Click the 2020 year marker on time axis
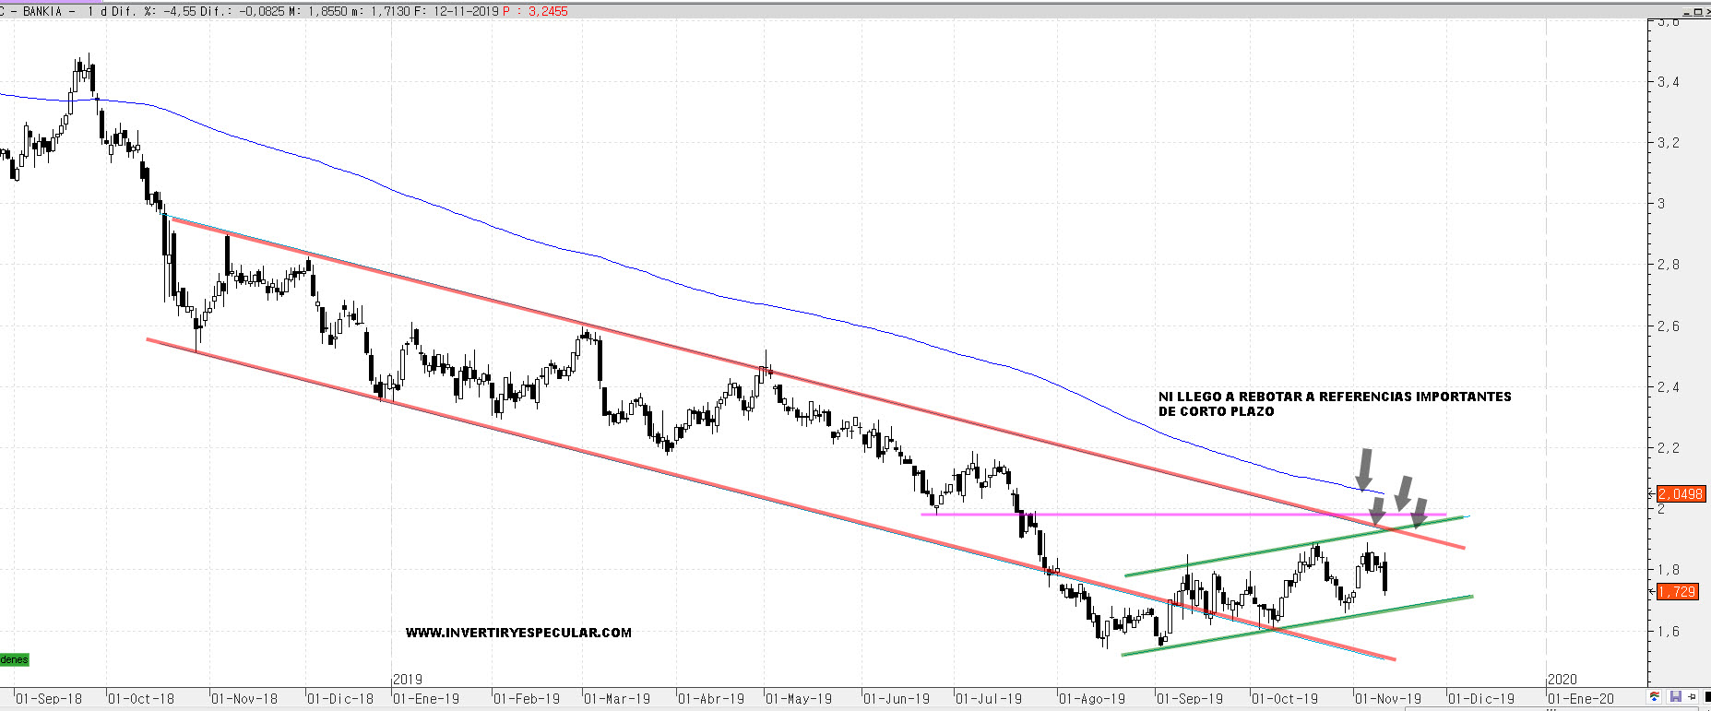 pyautogui.click(x=1562, y=680)
